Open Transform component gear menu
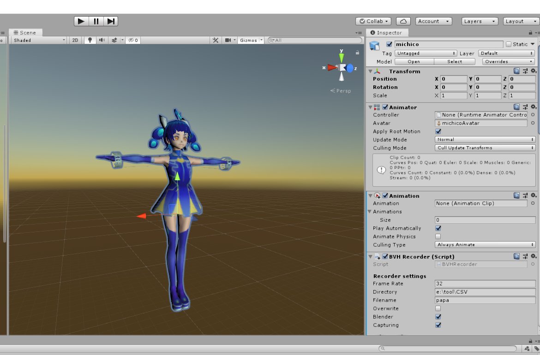 pyautogui.click(x=534, y=71)
